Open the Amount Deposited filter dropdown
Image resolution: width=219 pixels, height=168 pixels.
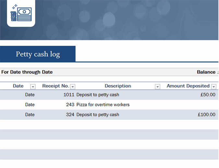213,87
